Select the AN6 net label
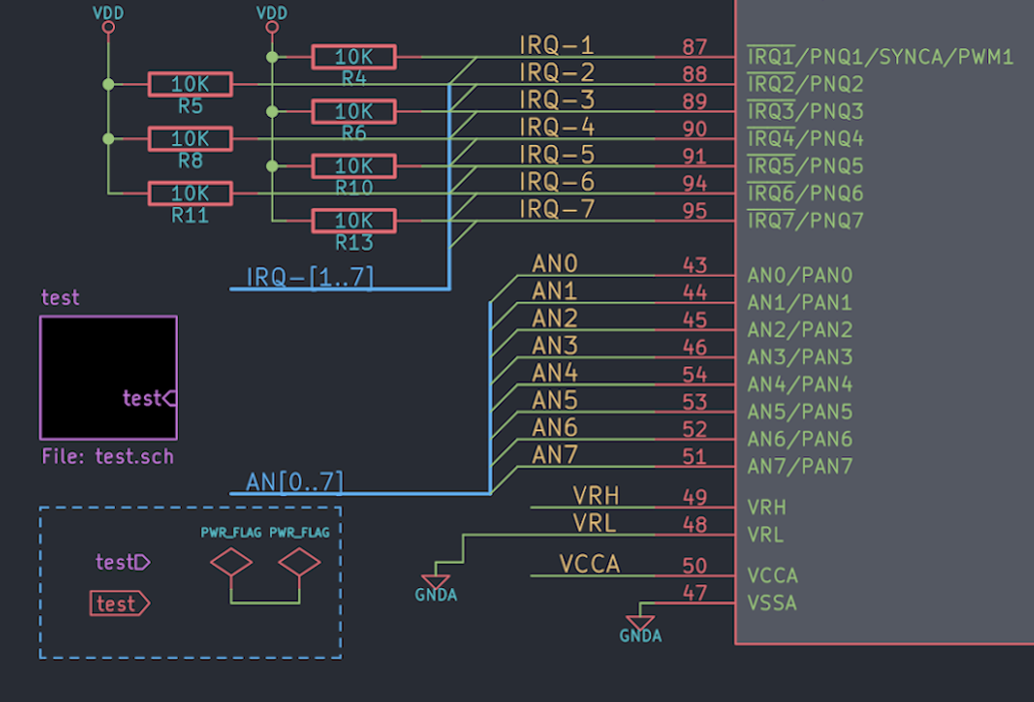1034x702 pixels. [554, 428]
